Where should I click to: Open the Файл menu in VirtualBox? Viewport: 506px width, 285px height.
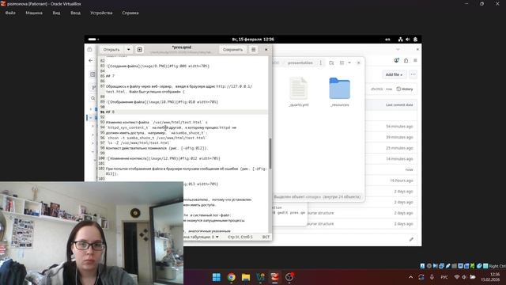[x=10, y=13]
